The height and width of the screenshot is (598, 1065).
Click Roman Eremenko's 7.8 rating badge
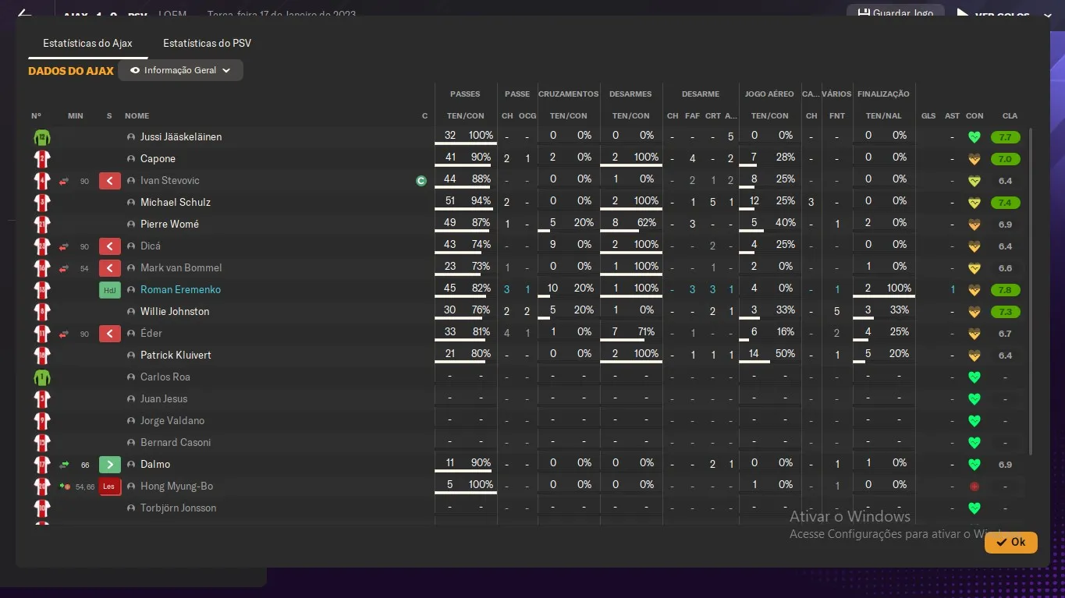1005,290
